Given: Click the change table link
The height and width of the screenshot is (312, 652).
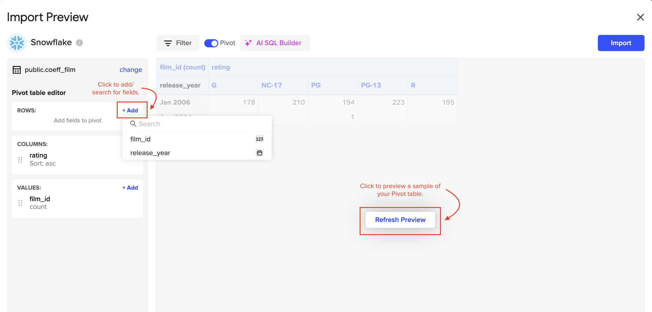Looking at the screenshot, I should point(131,70).
